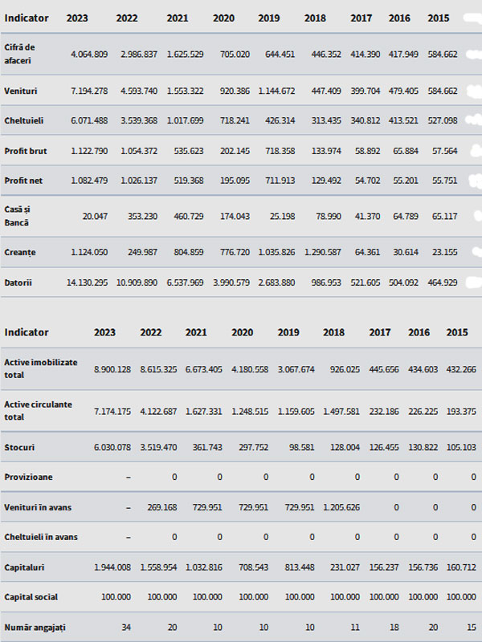Click the 2023 column header in first table
This screenshot has width=482, height=642.
point(77,18)
